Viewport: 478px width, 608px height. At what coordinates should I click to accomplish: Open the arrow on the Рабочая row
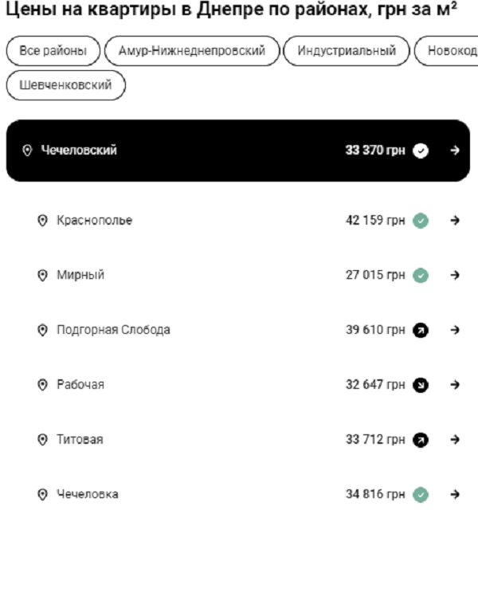[455, 385]
